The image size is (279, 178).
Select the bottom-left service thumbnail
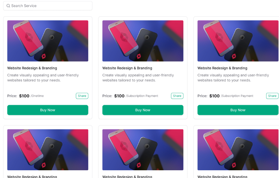click(48, 150)
